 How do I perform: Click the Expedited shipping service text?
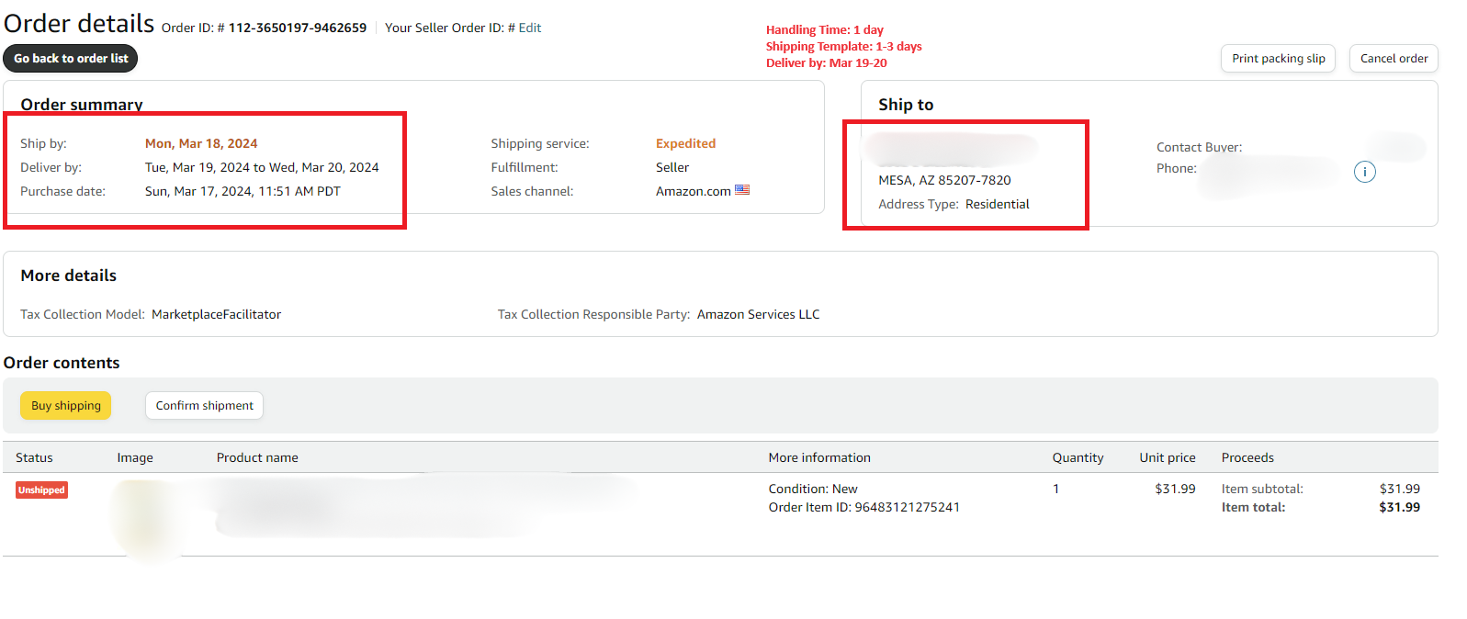(685, 144)
